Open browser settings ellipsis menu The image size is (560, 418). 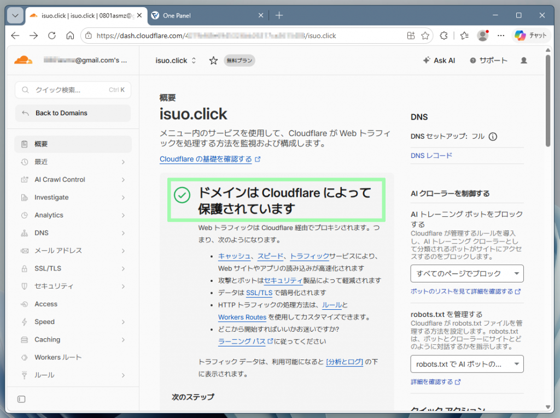(x=501, y=36)
